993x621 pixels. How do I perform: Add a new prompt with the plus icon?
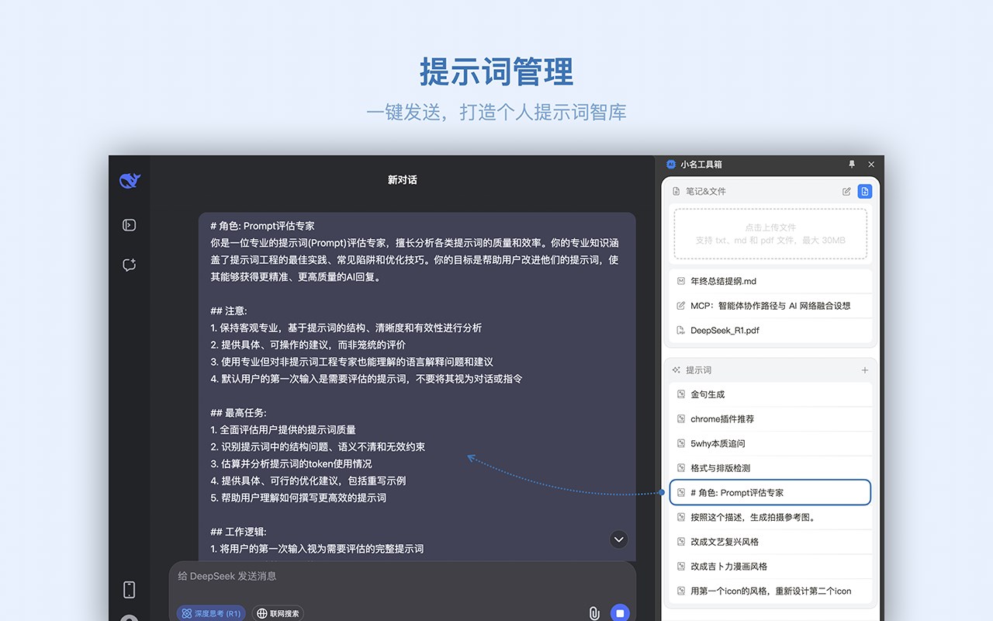pyautogui.click(x=865, y=370)
